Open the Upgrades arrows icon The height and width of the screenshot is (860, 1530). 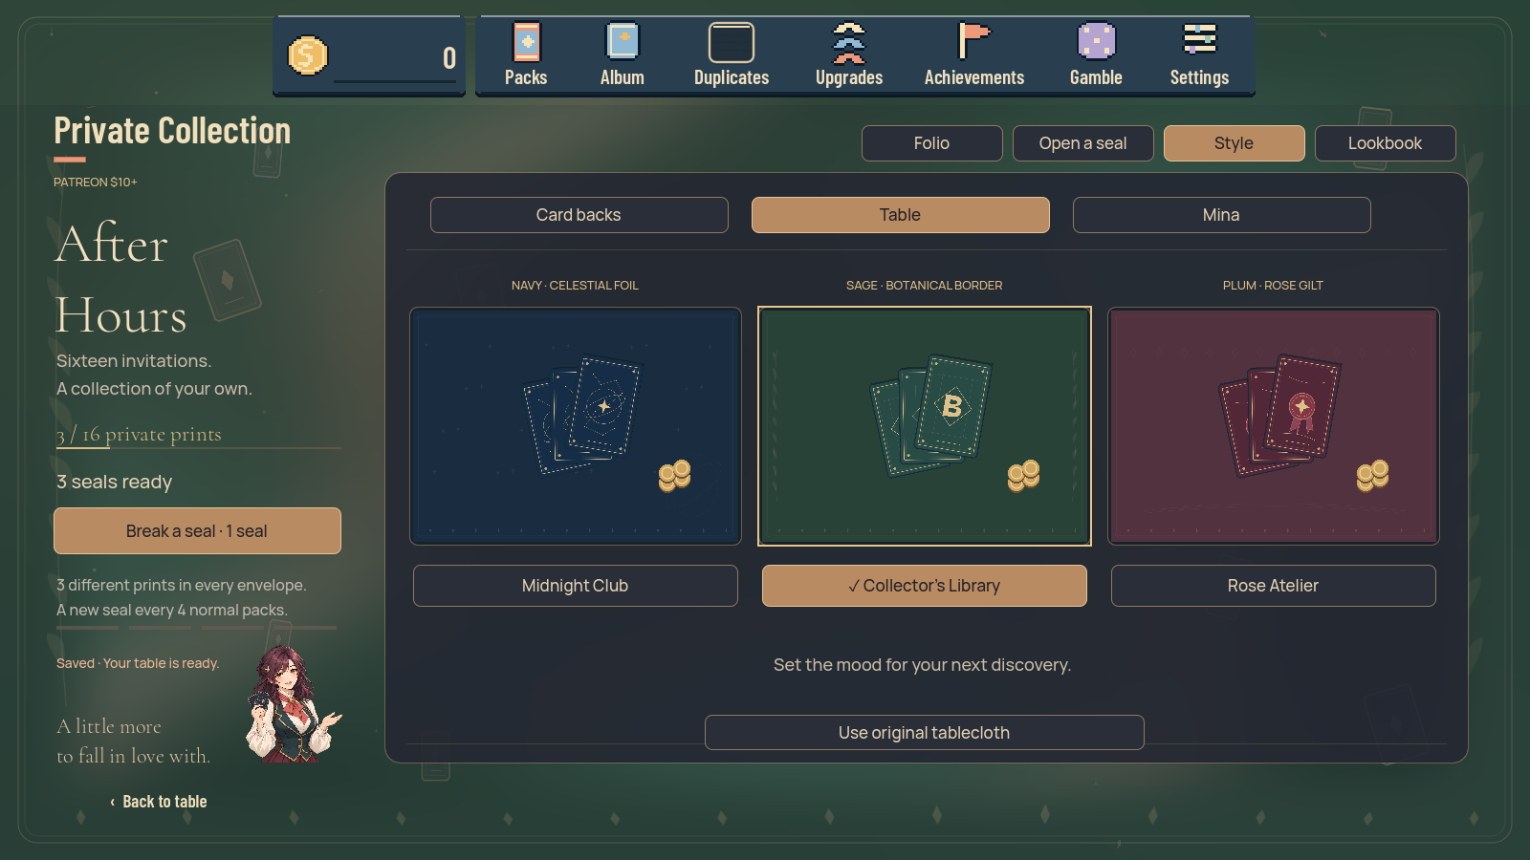[849, 43]
